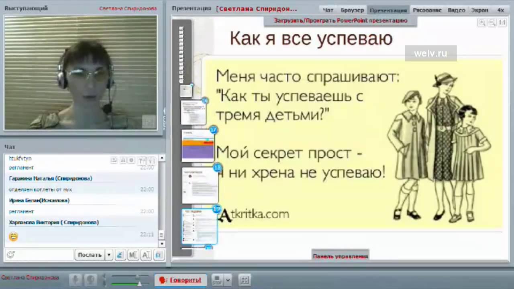Send the chat message with Послать
Image resolution: width=514 pixels, height=289 pixels.
pos(90,255)
